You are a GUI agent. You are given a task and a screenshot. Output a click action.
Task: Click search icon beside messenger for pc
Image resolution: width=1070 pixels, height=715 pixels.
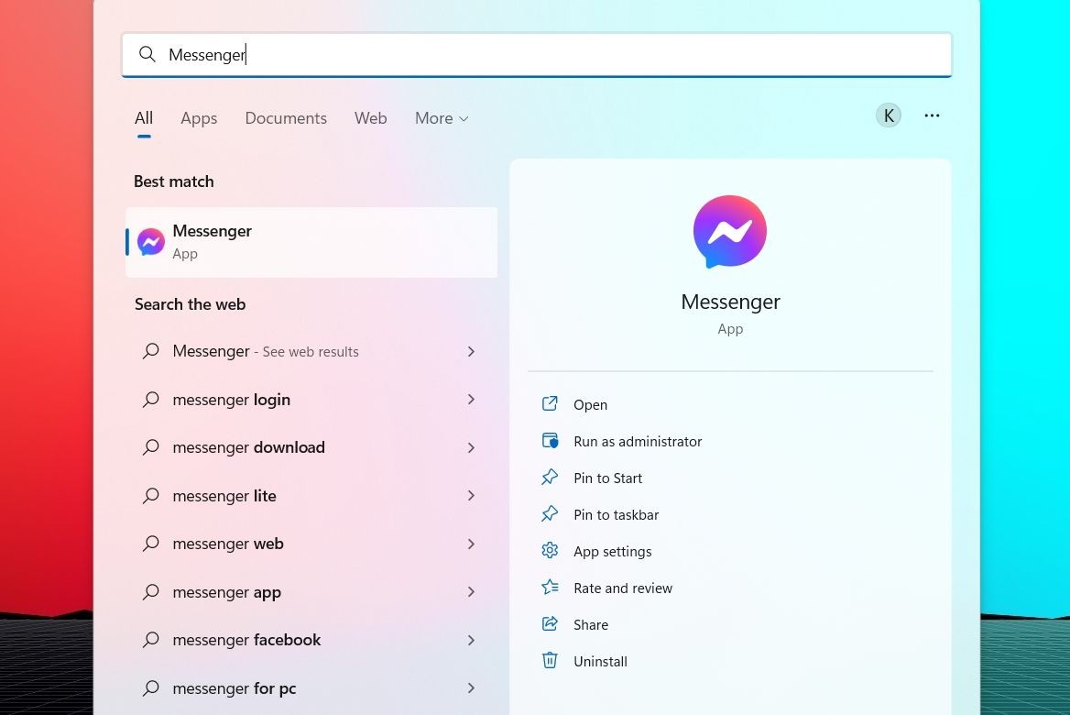pos(151,687)
